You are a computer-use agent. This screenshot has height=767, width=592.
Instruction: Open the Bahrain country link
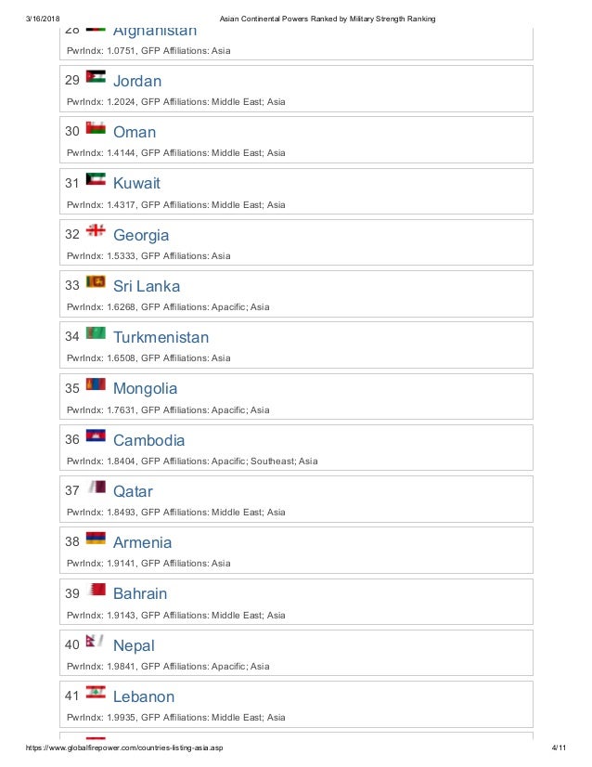click(140, 594)
